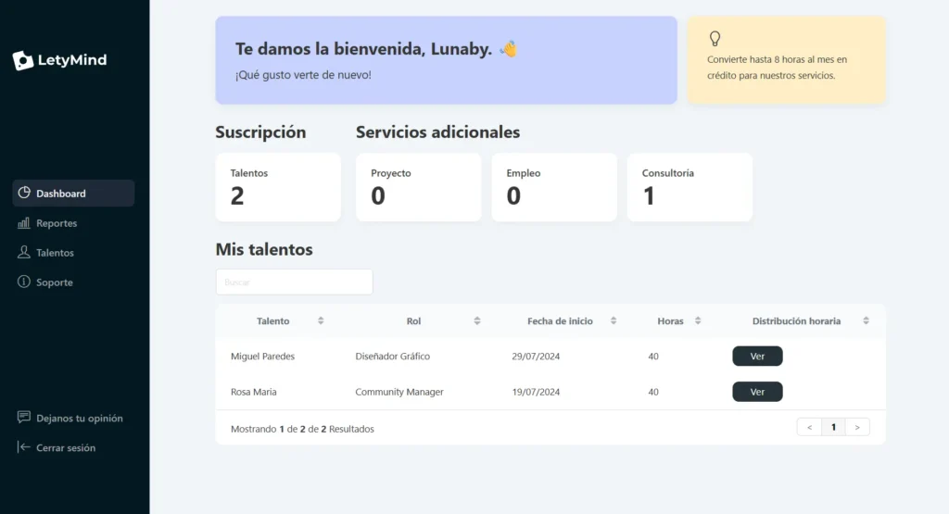The height and width of the screenshot is (514, 949).
Task: Open the Consultoría services card
Action: pyautogui.click(x=690, y=187)
